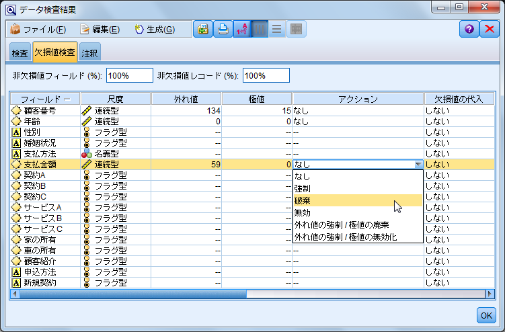Screen dimensions: 505x332
Task: Click the A string icon beside 新規契約
Action: [16, 283]
